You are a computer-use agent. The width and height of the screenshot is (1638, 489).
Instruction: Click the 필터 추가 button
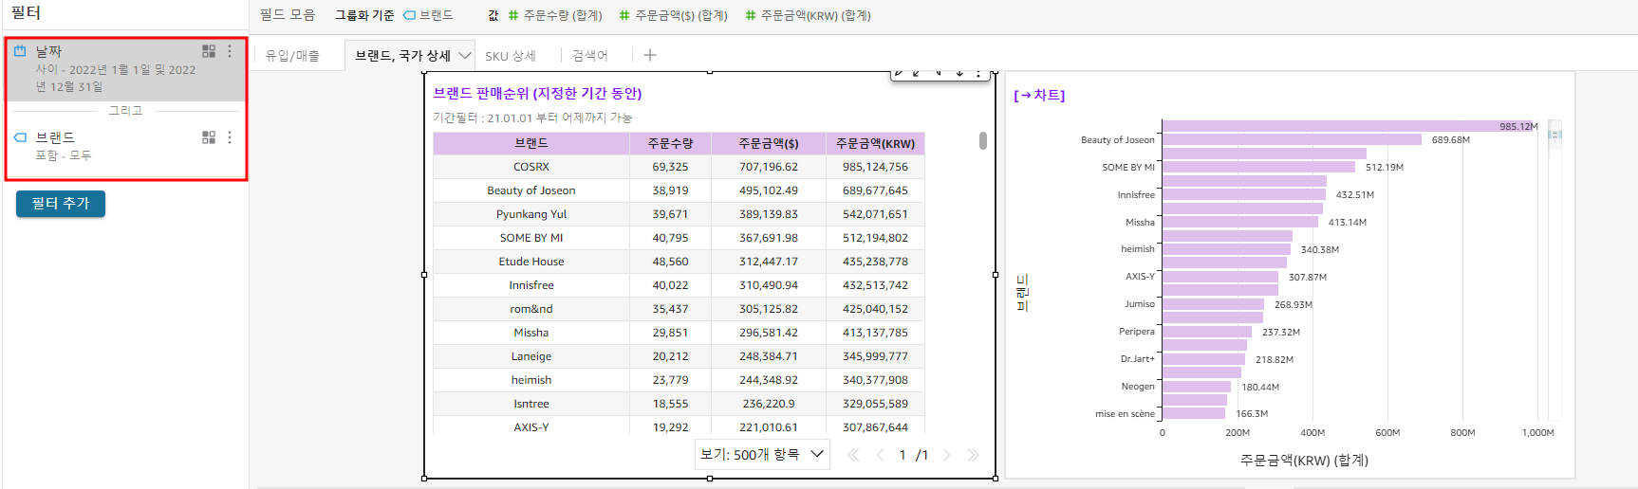click(61, 204)
